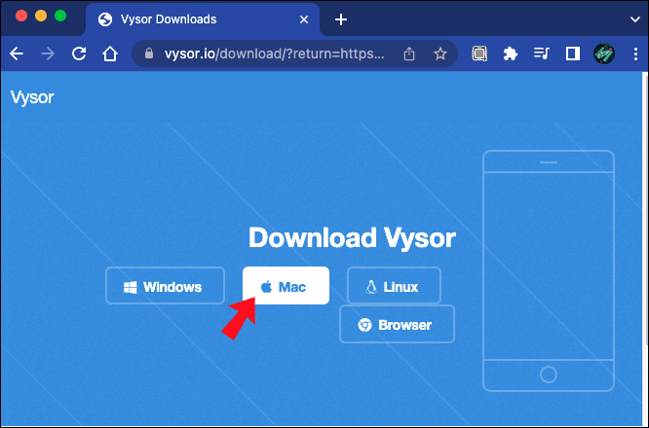Reload the Vysor Downloads page

tap(79, 53)
